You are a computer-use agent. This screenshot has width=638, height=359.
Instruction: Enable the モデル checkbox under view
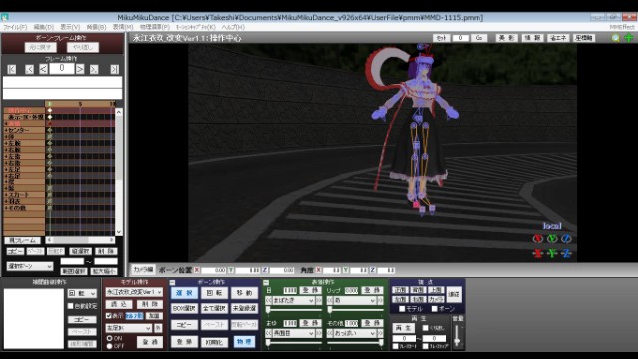[x=402, y=309]
